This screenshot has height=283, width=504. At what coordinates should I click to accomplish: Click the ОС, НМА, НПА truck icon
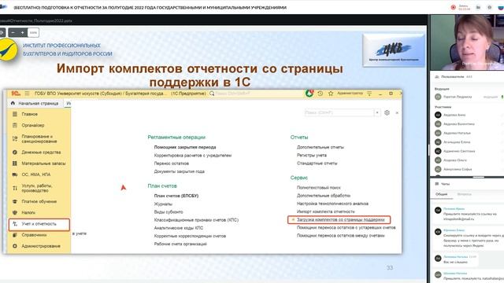[15, 175]
